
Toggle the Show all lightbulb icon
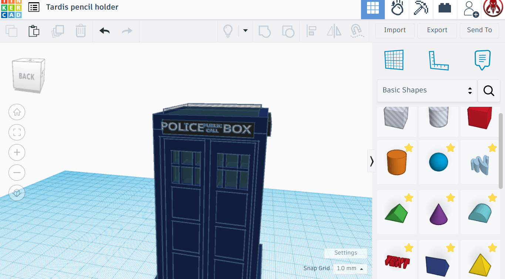coord(228,31)
